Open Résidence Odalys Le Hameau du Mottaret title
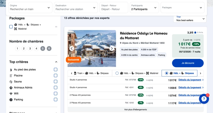The image size is (213, 113). coord(144,36)
